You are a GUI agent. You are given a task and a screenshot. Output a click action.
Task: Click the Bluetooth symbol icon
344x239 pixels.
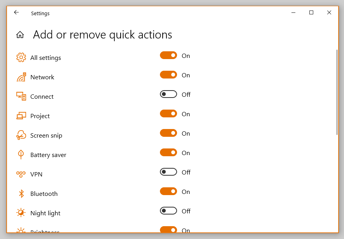pyautogui.click(x=21, y=194)
